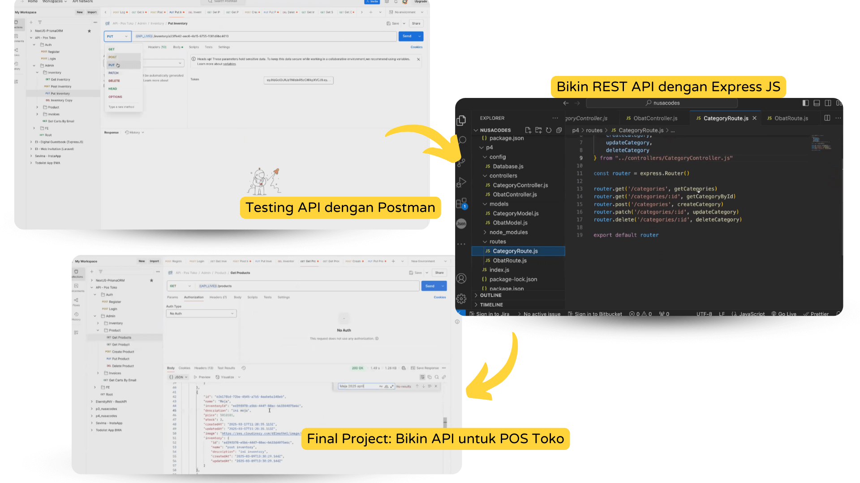This screenshot has width=860, height=483.
Task: Click New File icon in NUSACODES explorer header
Action: 528,130
